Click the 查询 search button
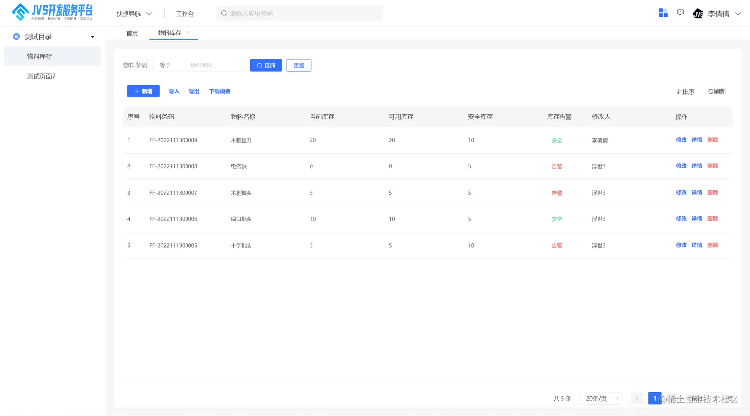The height and width of the screenshot is (416, 750). pos(266,65)
